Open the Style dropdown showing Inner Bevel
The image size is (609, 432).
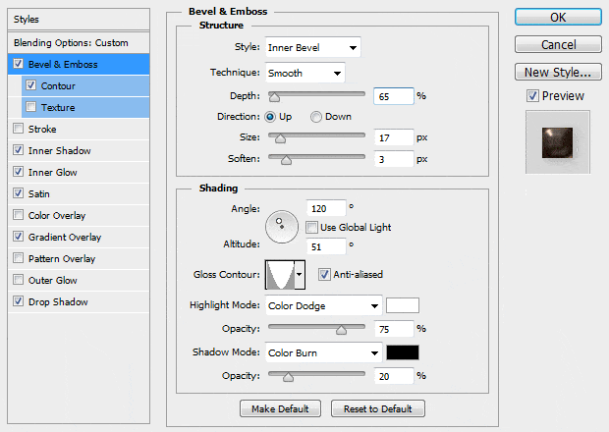tap(312, 47)
